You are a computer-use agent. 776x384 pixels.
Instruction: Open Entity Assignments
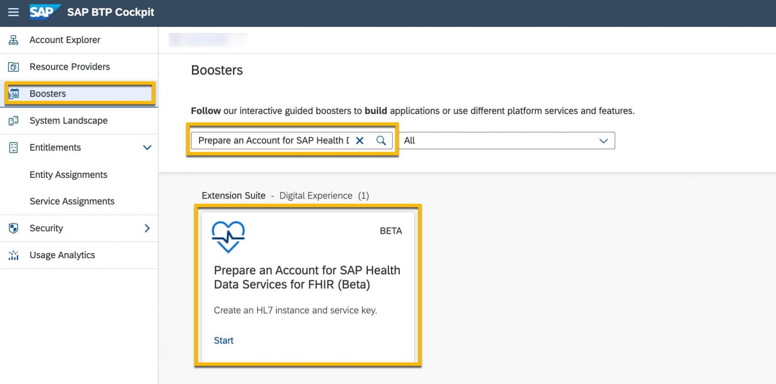(x=68, y=174)
